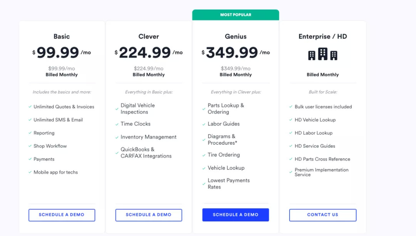Click the Enterprise / HD heading

(323, 37)
